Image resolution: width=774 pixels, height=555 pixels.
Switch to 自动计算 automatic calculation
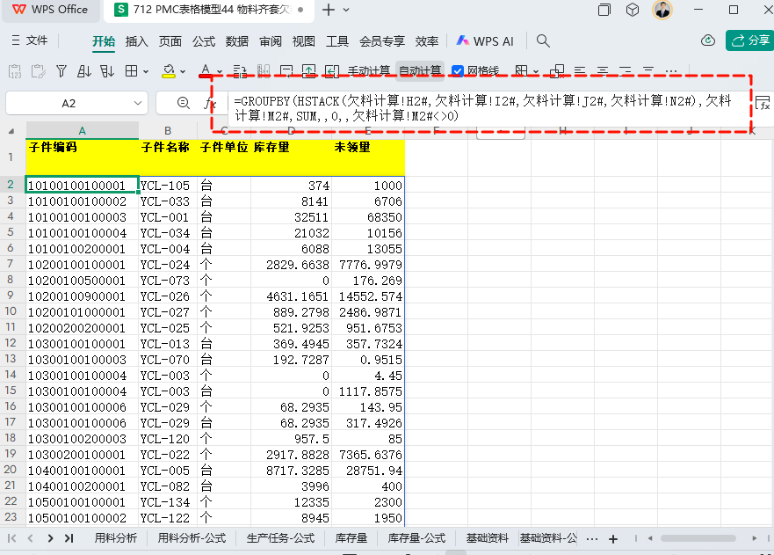[420, 71]
